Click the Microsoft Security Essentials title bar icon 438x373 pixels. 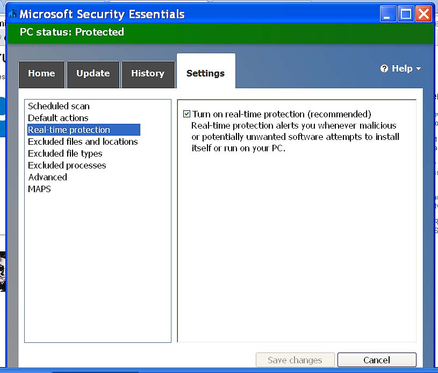click(x=12, y=13)
